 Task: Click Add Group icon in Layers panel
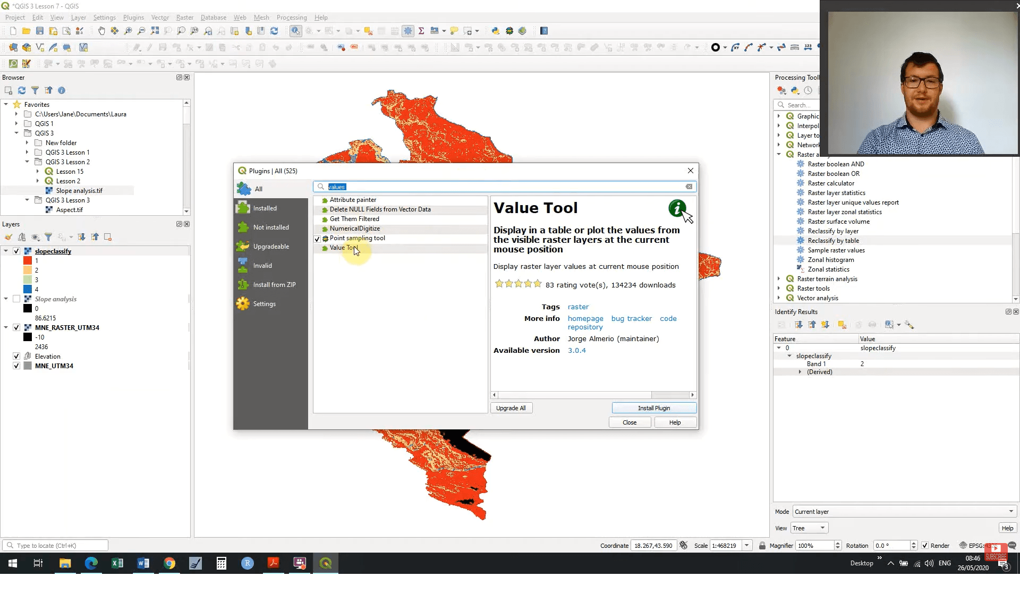22,237
